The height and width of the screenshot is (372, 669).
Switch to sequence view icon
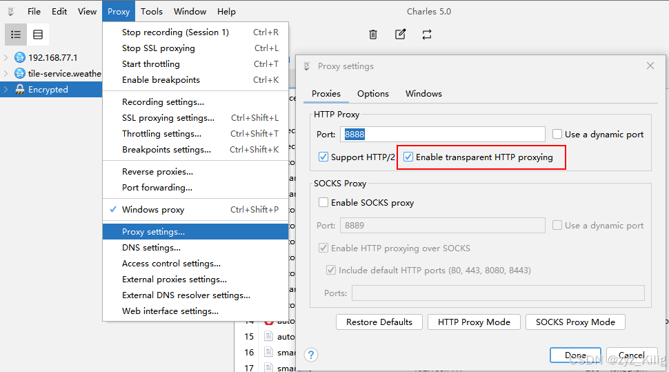(x=38, y=35)
